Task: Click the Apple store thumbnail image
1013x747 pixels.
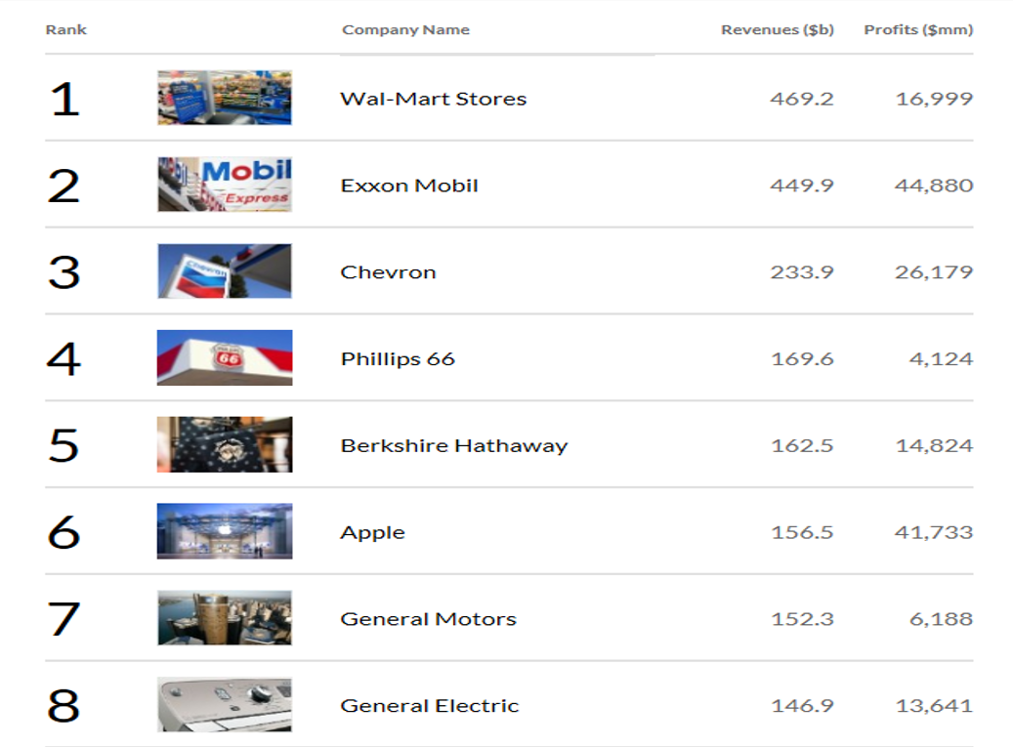Action: (224, 532)
